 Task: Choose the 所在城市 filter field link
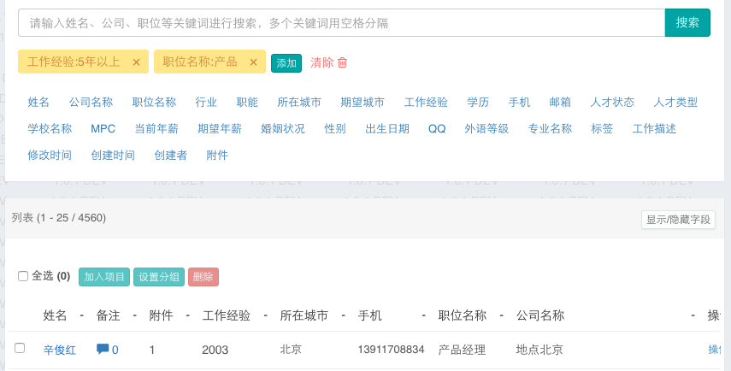299,102
